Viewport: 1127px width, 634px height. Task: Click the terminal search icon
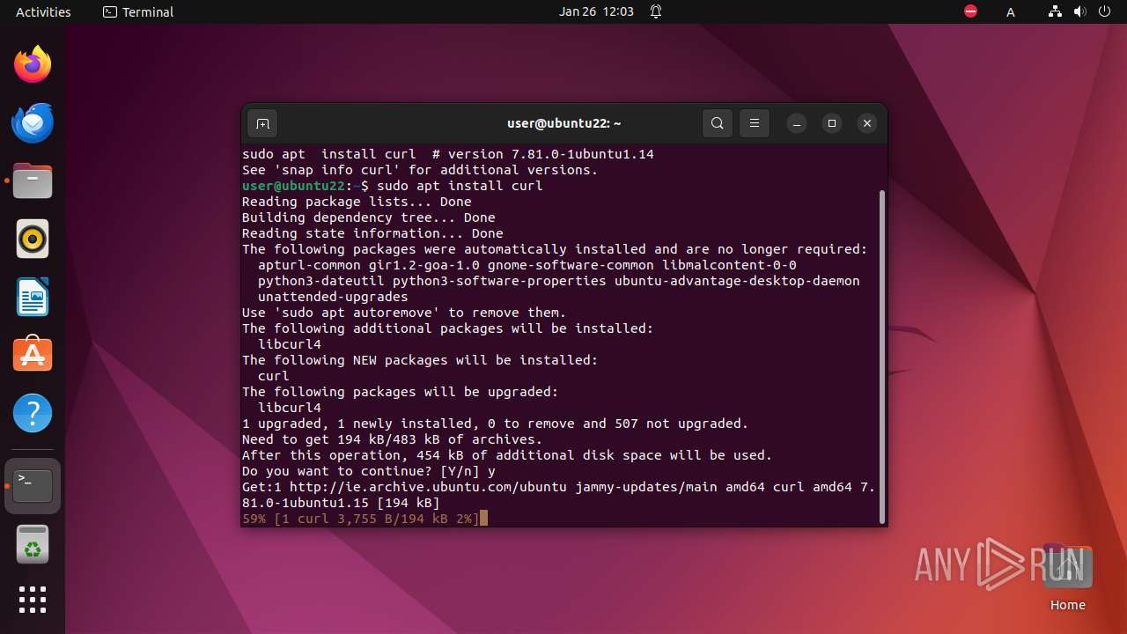coord(718,123)
